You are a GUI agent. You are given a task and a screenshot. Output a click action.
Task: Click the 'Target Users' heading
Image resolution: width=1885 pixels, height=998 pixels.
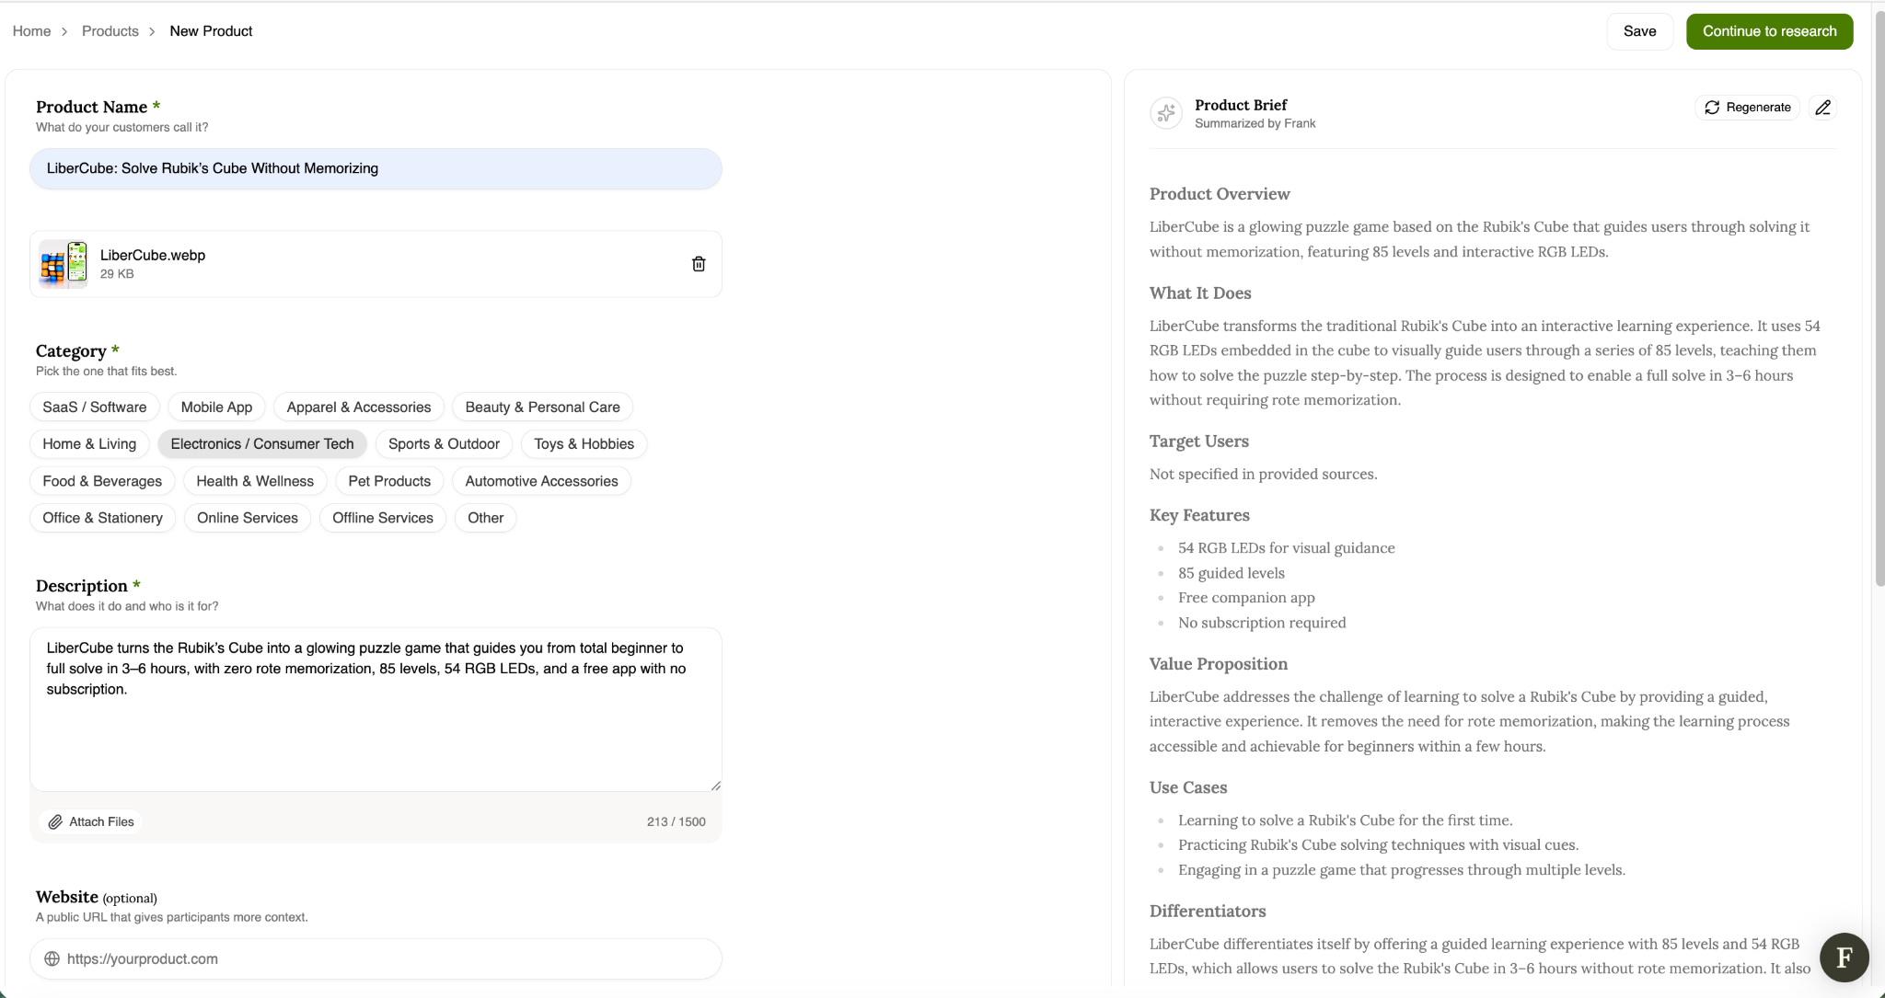click(1198, 442)
